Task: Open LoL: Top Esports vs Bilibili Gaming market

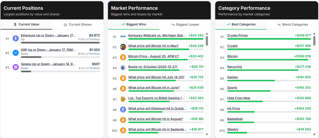Action: [156, 98]
